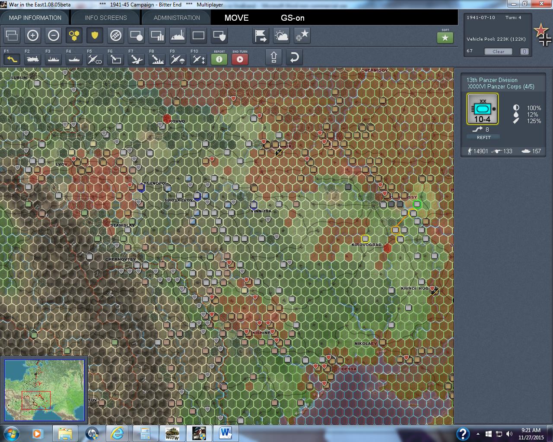Select the 13th Panzer Division counter

[483, 109]
